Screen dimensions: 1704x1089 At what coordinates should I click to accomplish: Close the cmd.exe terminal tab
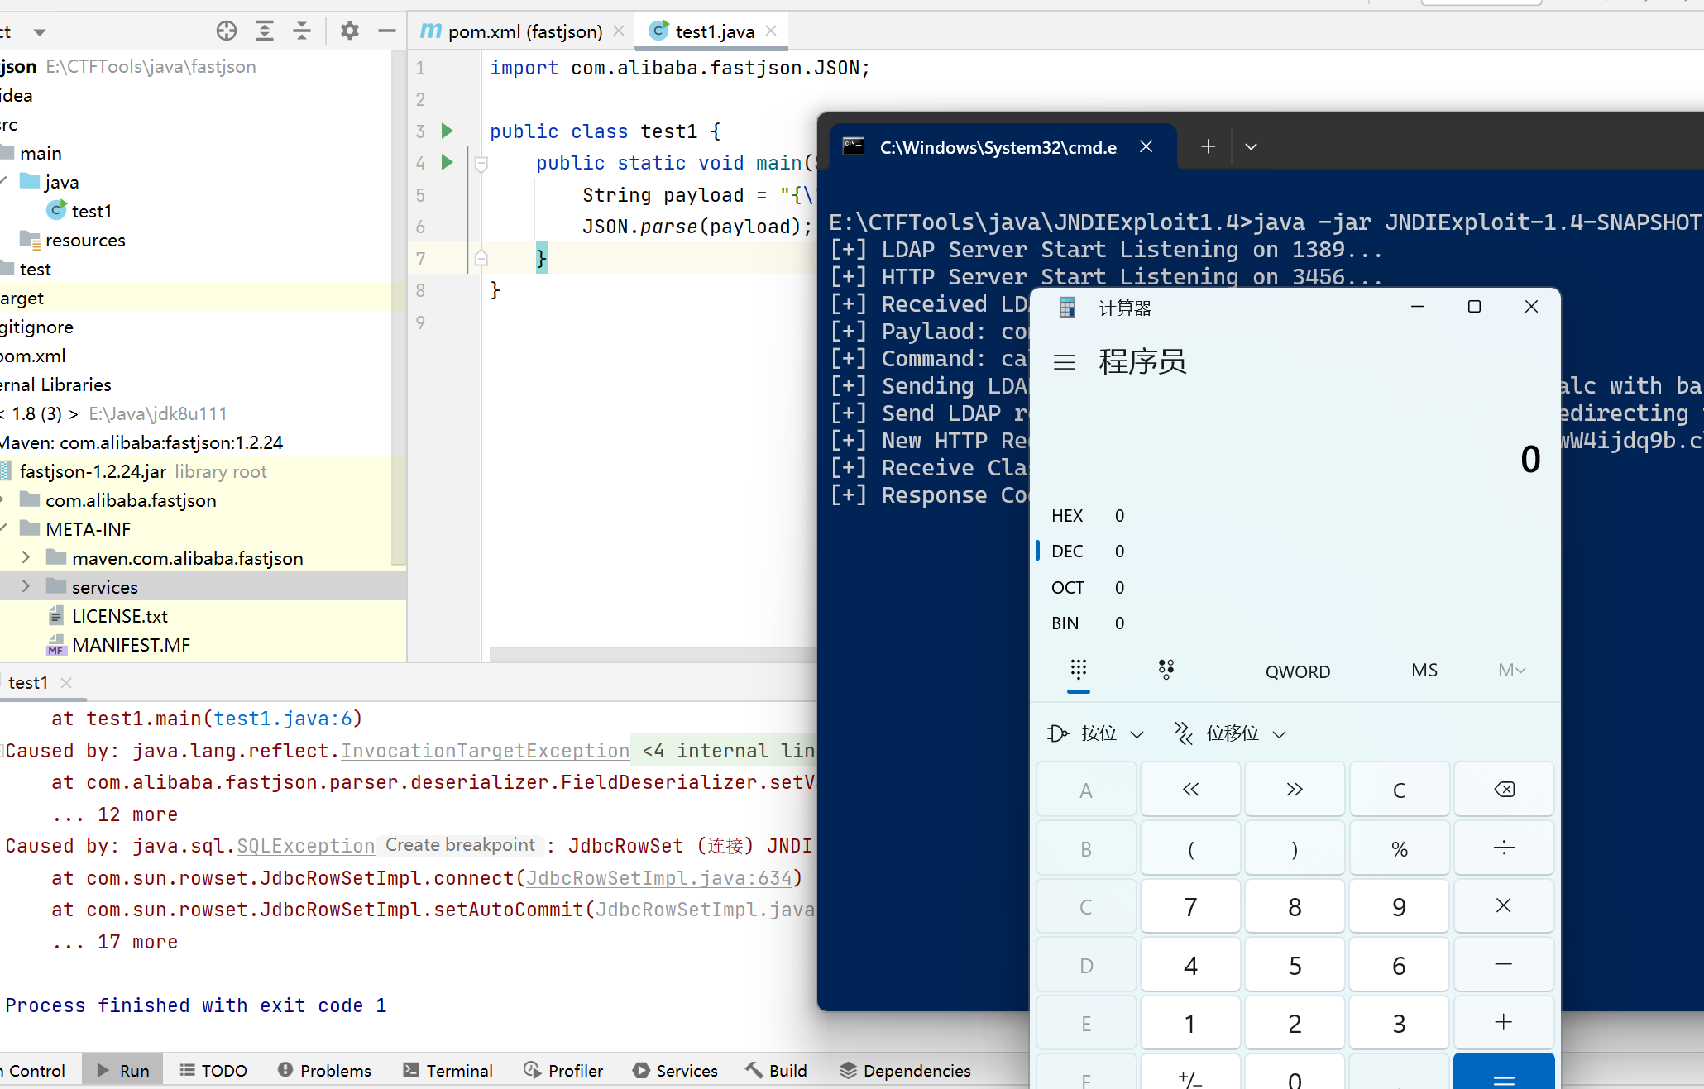pos(1146,146)
